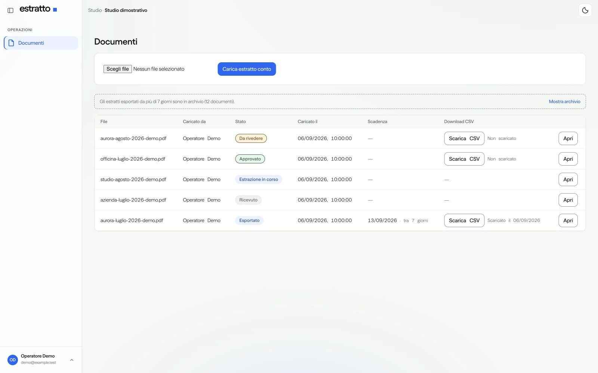Click the Caricato il column header
This screenshot has width=598, height=373.
point(308,122)
